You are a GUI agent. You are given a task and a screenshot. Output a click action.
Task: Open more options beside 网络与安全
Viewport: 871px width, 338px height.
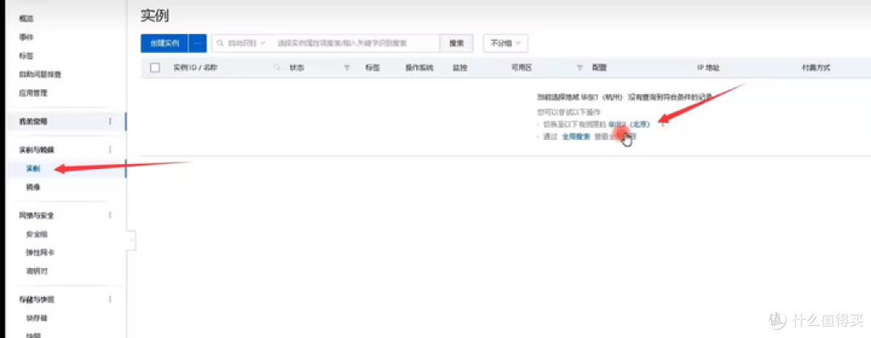click(110, 215)
